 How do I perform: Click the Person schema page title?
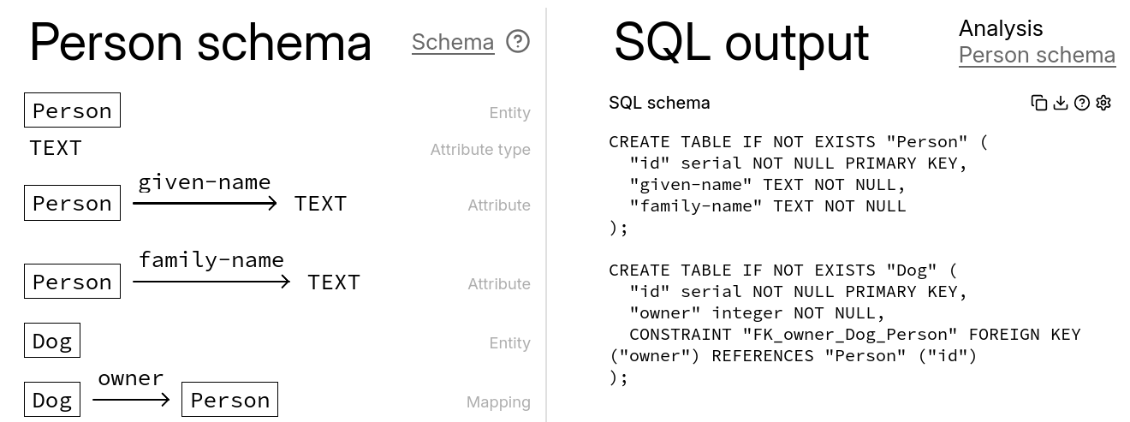coord(200,43)
